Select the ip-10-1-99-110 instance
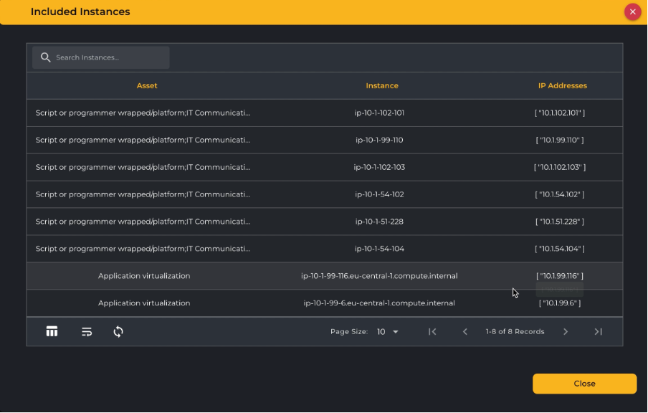 click(x=379, y=140)
